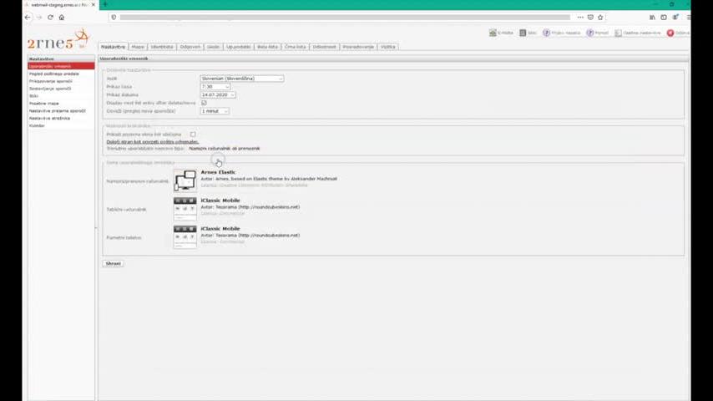Click the bookmark star in address bar
Screen dimensions: 713x401
click(599, 17)
